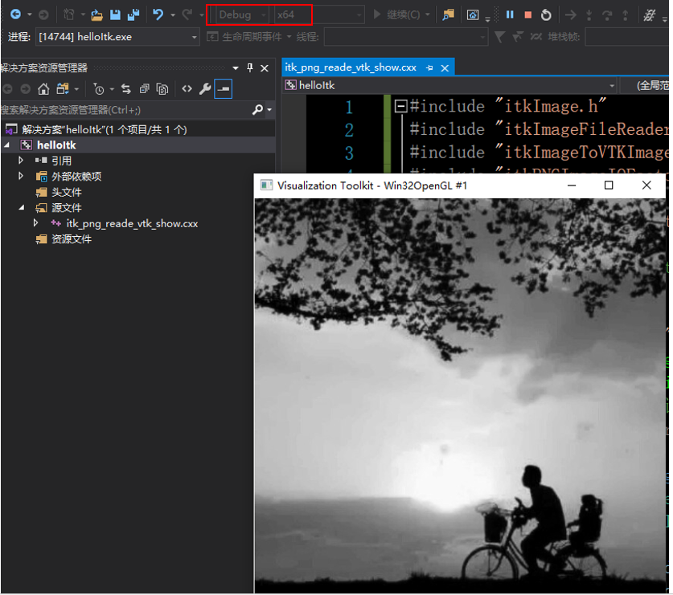Click the rendered image in VTK window
This screenshot has width=673, height=595.
click(460, 395)
